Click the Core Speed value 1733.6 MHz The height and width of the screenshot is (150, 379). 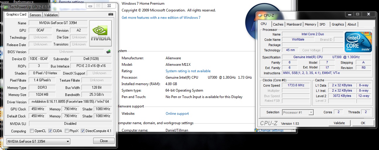coord(296,85)
